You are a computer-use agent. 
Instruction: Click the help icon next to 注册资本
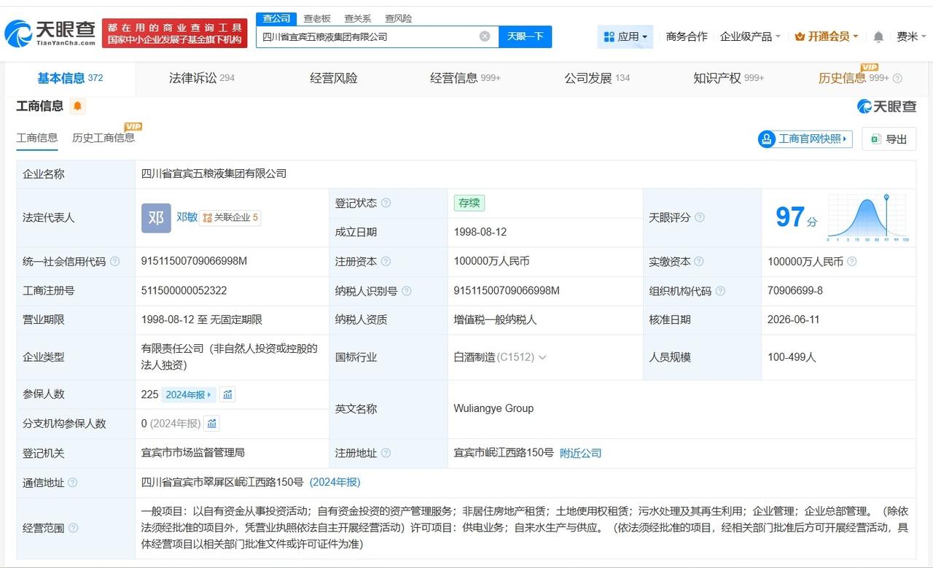(386, 261)
